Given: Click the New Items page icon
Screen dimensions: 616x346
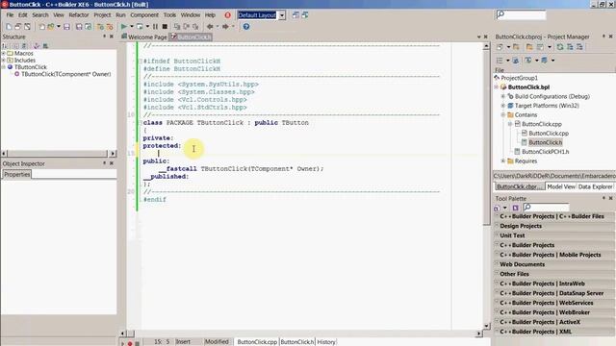Looking at the screenshot, I should pos(9,27).
